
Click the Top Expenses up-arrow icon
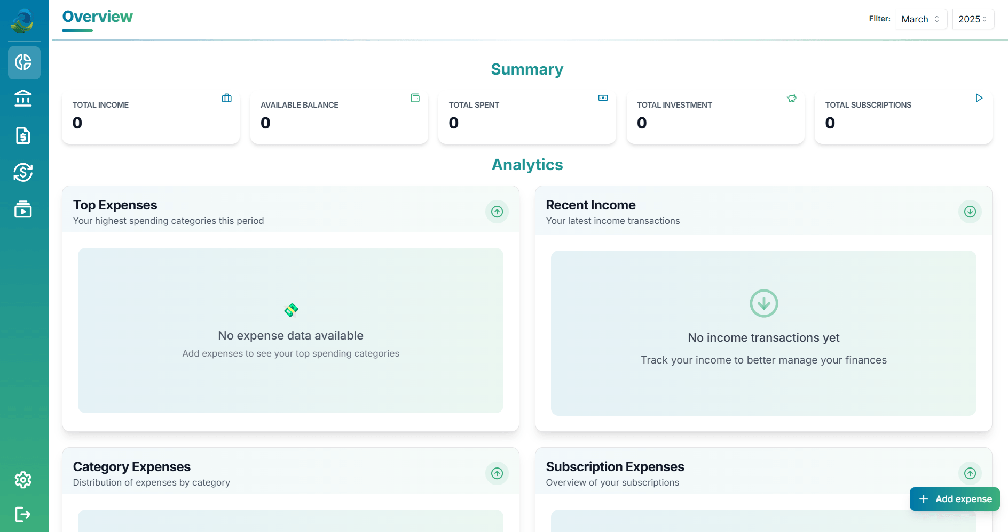tap(497, 212)
